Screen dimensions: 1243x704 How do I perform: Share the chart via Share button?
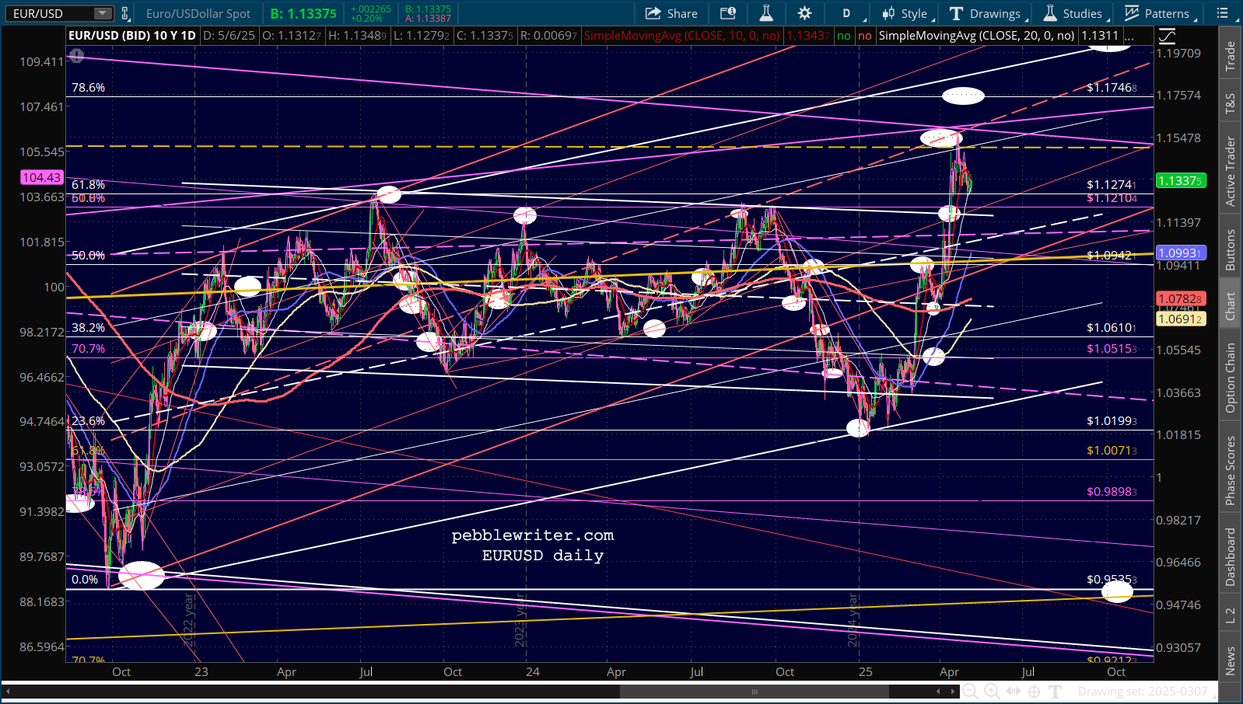coord(671,13)
